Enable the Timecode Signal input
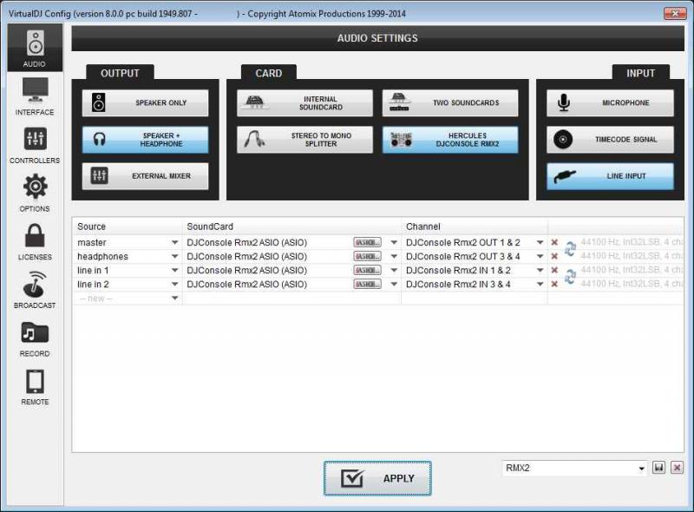Screen dimensions: 694x512 coord(610,140)
